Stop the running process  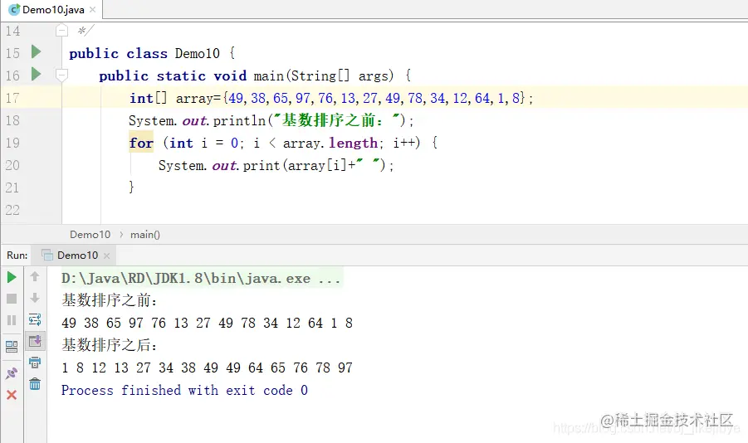12,299
